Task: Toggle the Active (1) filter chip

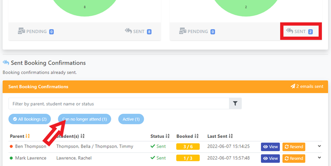Action: [131, 119]
